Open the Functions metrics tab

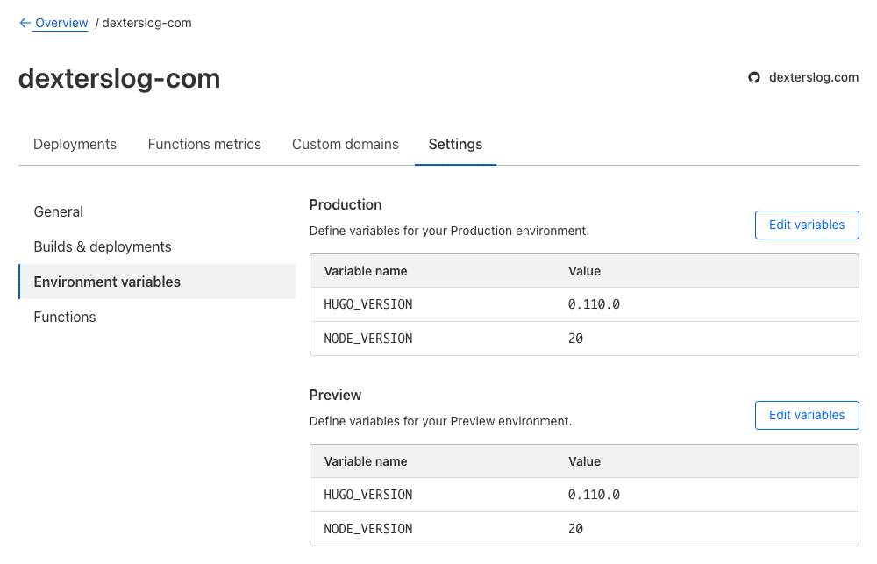(204, 144)
